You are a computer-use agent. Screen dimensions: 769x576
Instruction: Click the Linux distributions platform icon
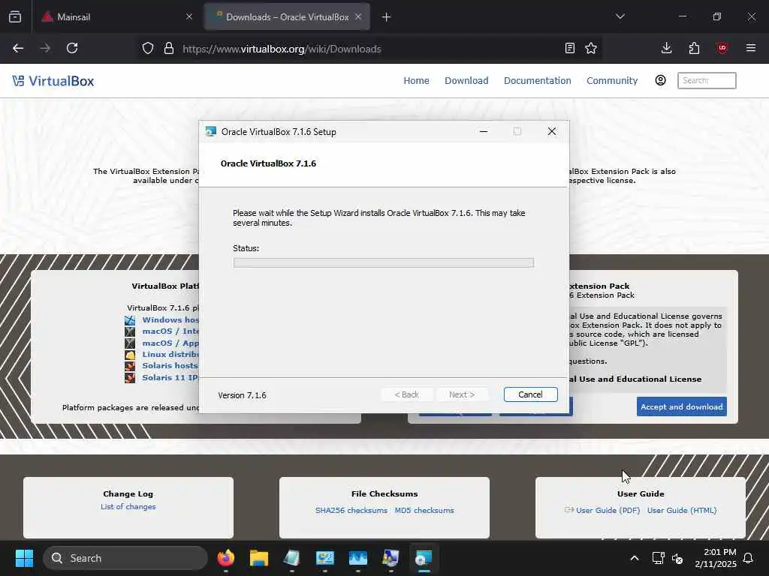pos(130,355)
